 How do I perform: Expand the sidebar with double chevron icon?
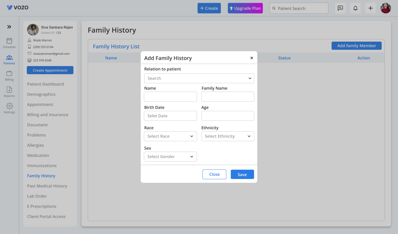tap(9, 27)
